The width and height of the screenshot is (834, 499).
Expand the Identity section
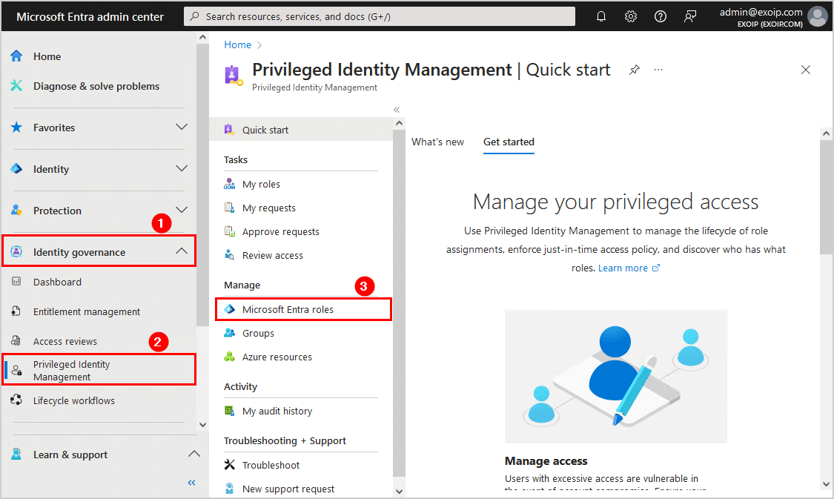point(181,169)
